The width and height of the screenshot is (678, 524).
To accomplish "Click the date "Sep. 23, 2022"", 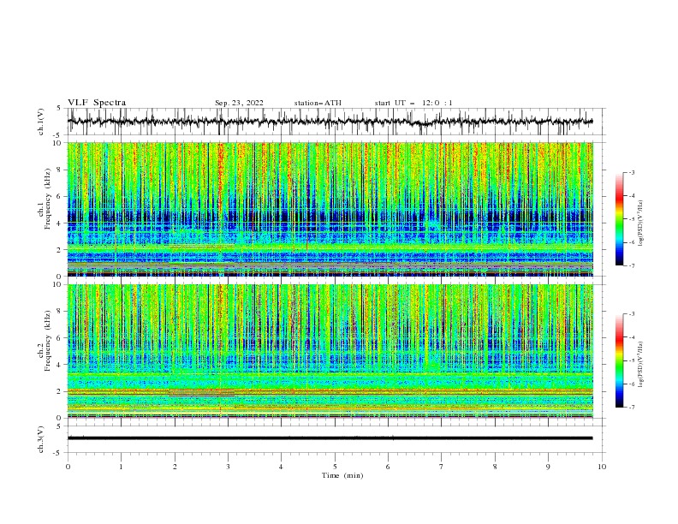I will tap(239, 103).
